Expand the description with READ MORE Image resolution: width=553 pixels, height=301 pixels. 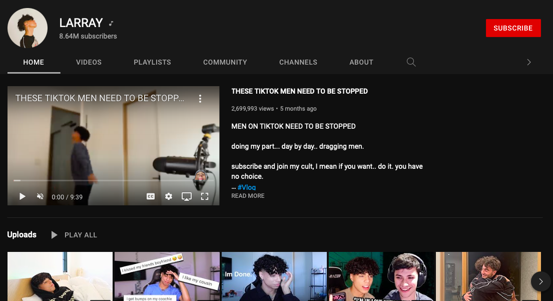[x=248, y=196]
